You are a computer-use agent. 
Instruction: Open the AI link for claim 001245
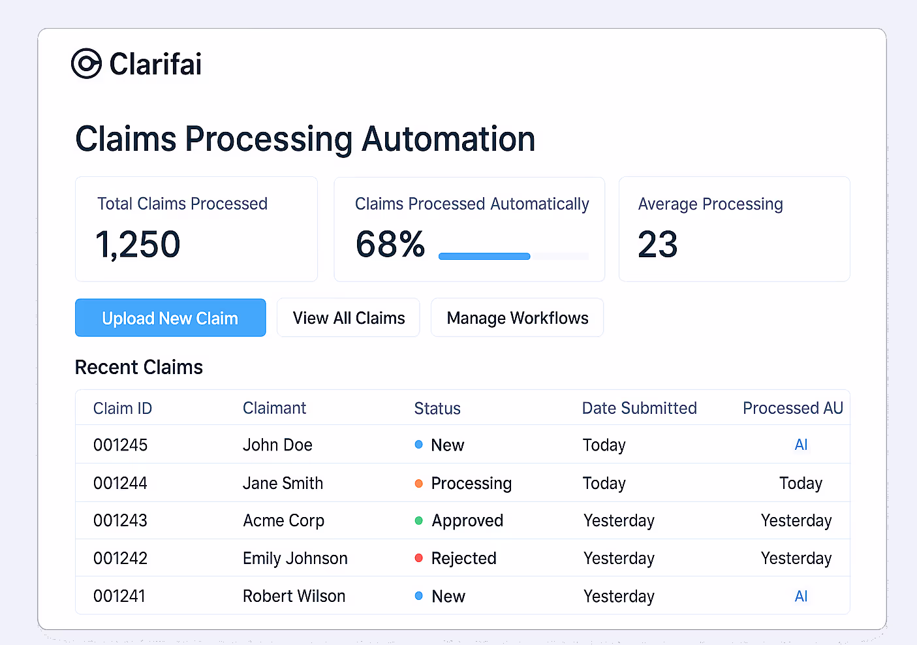click(x=801, y=445)
